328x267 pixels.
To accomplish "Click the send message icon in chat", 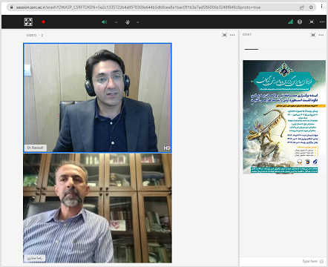I will (x=321, y=261).
